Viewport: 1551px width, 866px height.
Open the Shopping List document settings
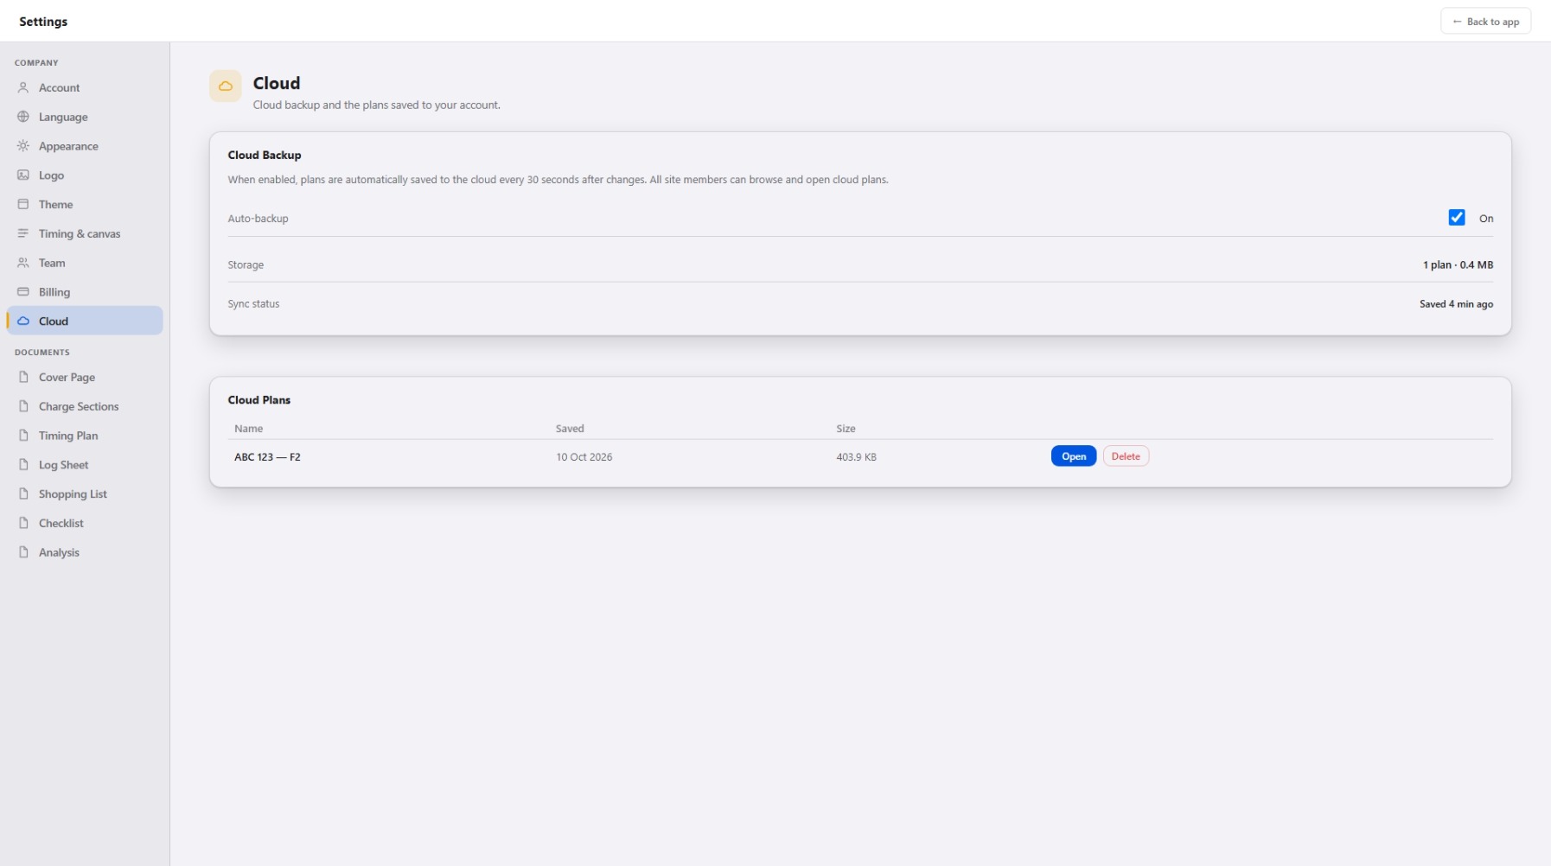(x=85, y=493)
